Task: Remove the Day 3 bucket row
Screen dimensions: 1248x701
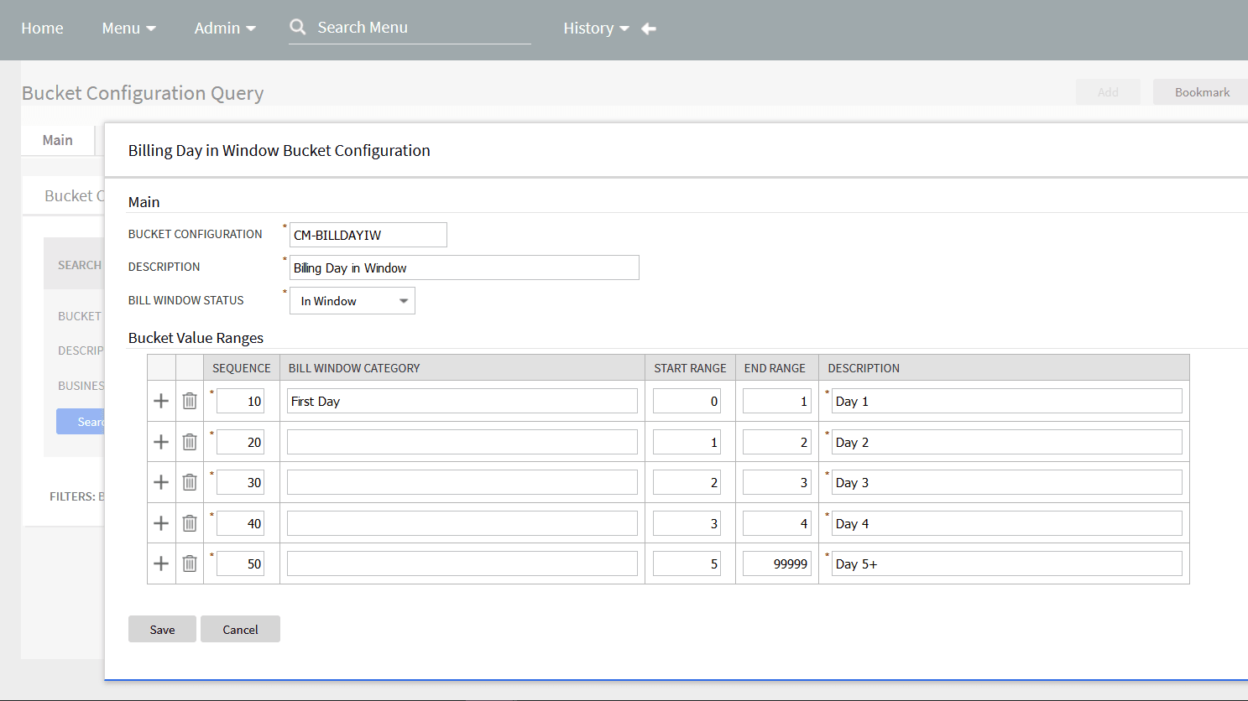Action: tap(189, 482)
